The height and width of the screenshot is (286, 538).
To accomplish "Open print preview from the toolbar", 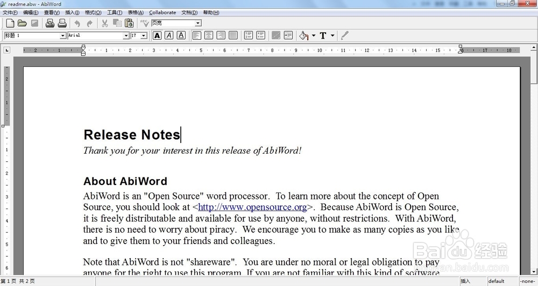I will [x=49, y=23].
